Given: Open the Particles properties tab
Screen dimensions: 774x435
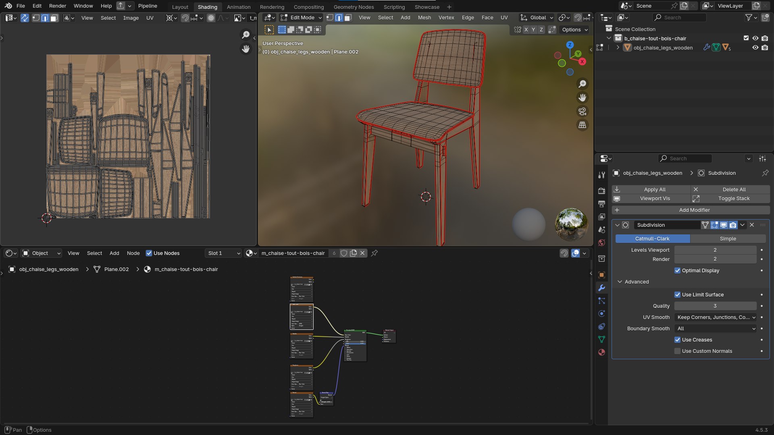Looking at the screenshot, I should 601,301.
